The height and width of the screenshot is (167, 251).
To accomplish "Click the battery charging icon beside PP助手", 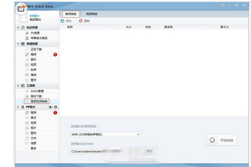I will 51,107.
